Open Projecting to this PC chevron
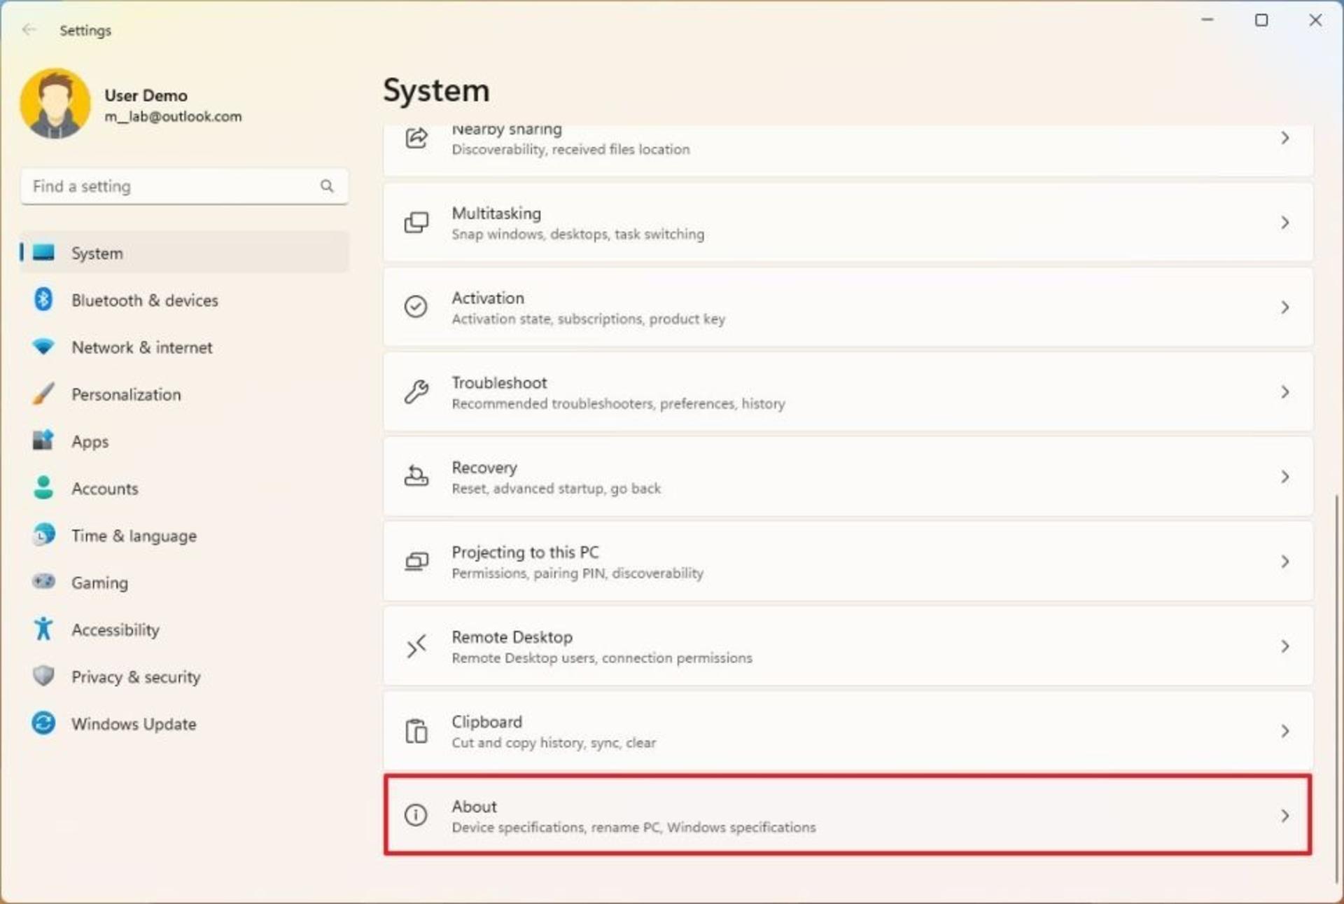This screenshot has height=904, width=1344. pyautogui.click(x=1285, y=562)
